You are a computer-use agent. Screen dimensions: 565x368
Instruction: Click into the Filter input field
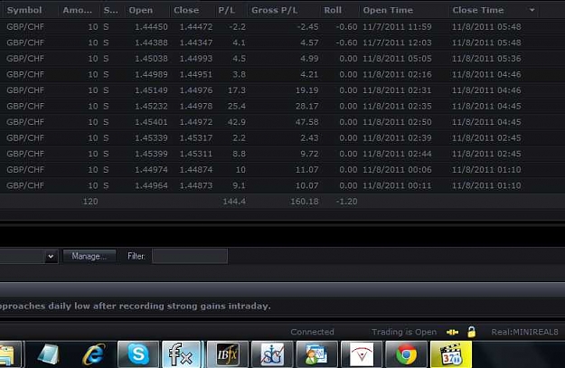pyautogui.click(x=190, y=256)
